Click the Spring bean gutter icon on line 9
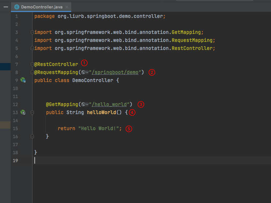 (x=23, y=80)
